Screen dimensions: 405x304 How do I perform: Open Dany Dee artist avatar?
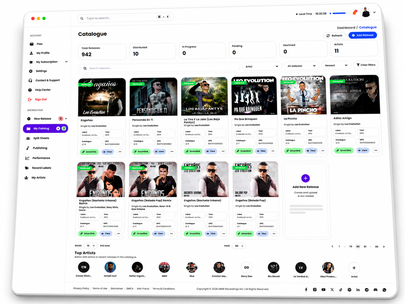(x=246, y=268)
